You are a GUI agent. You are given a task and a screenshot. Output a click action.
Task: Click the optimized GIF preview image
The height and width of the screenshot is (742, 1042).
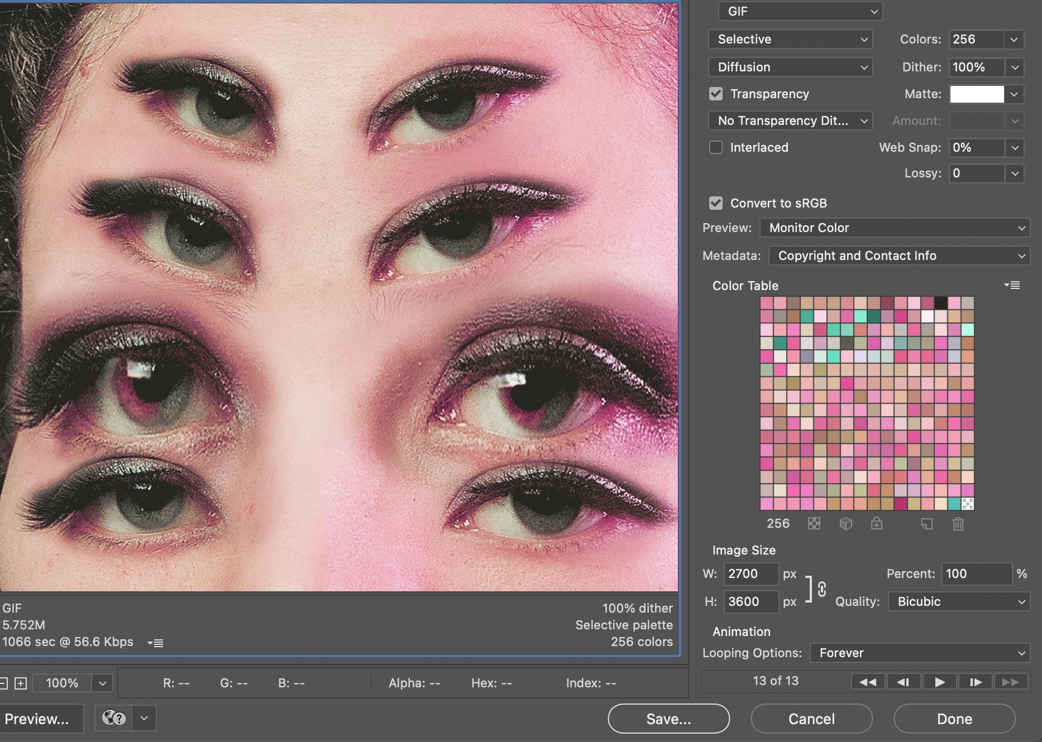pyautogui.click(x=339, y=297)
